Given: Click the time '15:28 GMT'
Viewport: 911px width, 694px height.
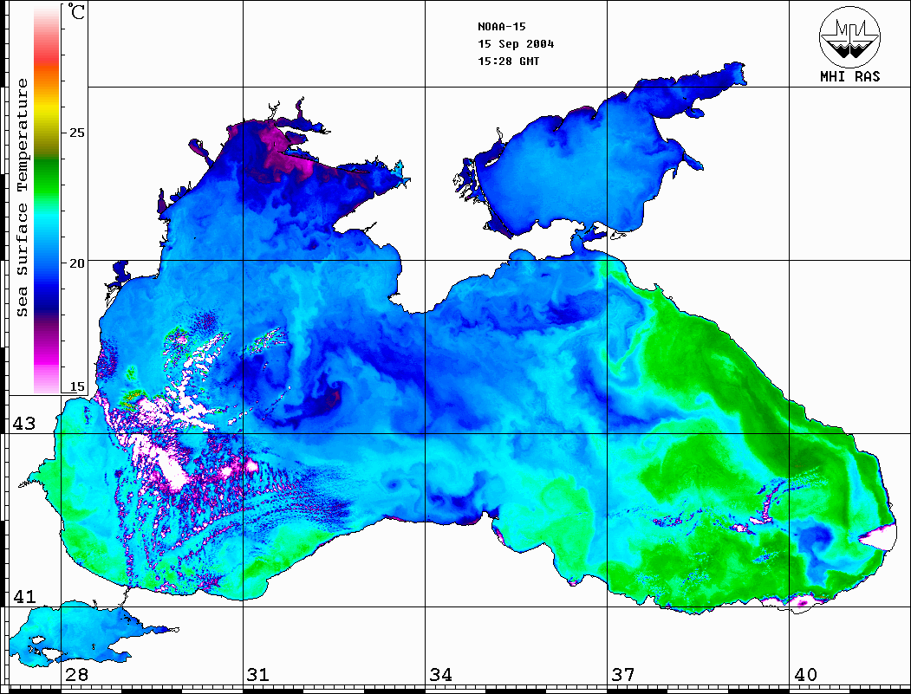Looking at the screenshot, I should click(508, 61).
